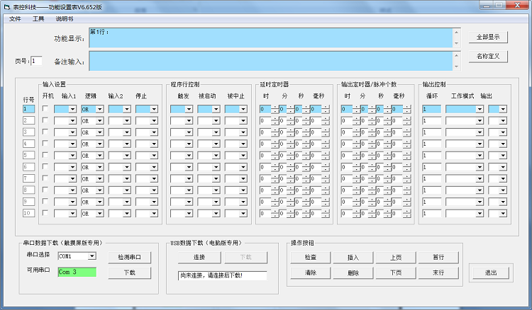Open the 被中止 dropdown in row 5

[x=235, y=155]
